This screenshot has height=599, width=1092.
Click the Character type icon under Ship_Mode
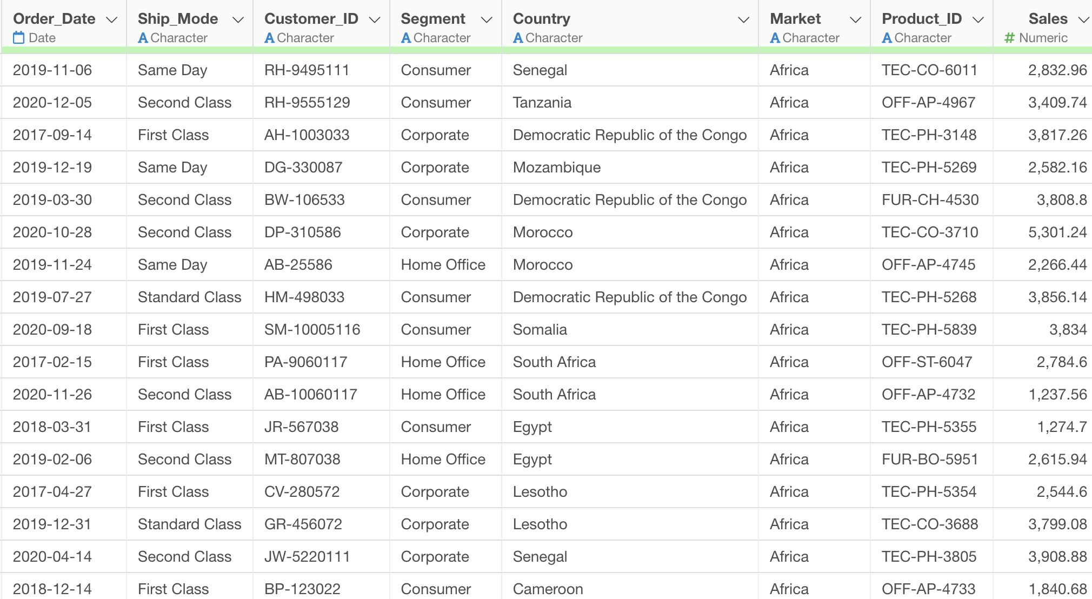tap(143, 38)
